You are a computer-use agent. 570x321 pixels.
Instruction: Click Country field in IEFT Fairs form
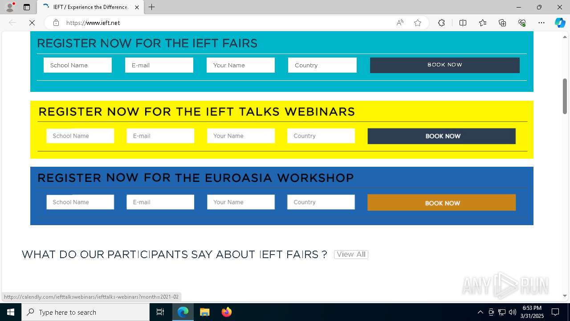tap(322, 65)
